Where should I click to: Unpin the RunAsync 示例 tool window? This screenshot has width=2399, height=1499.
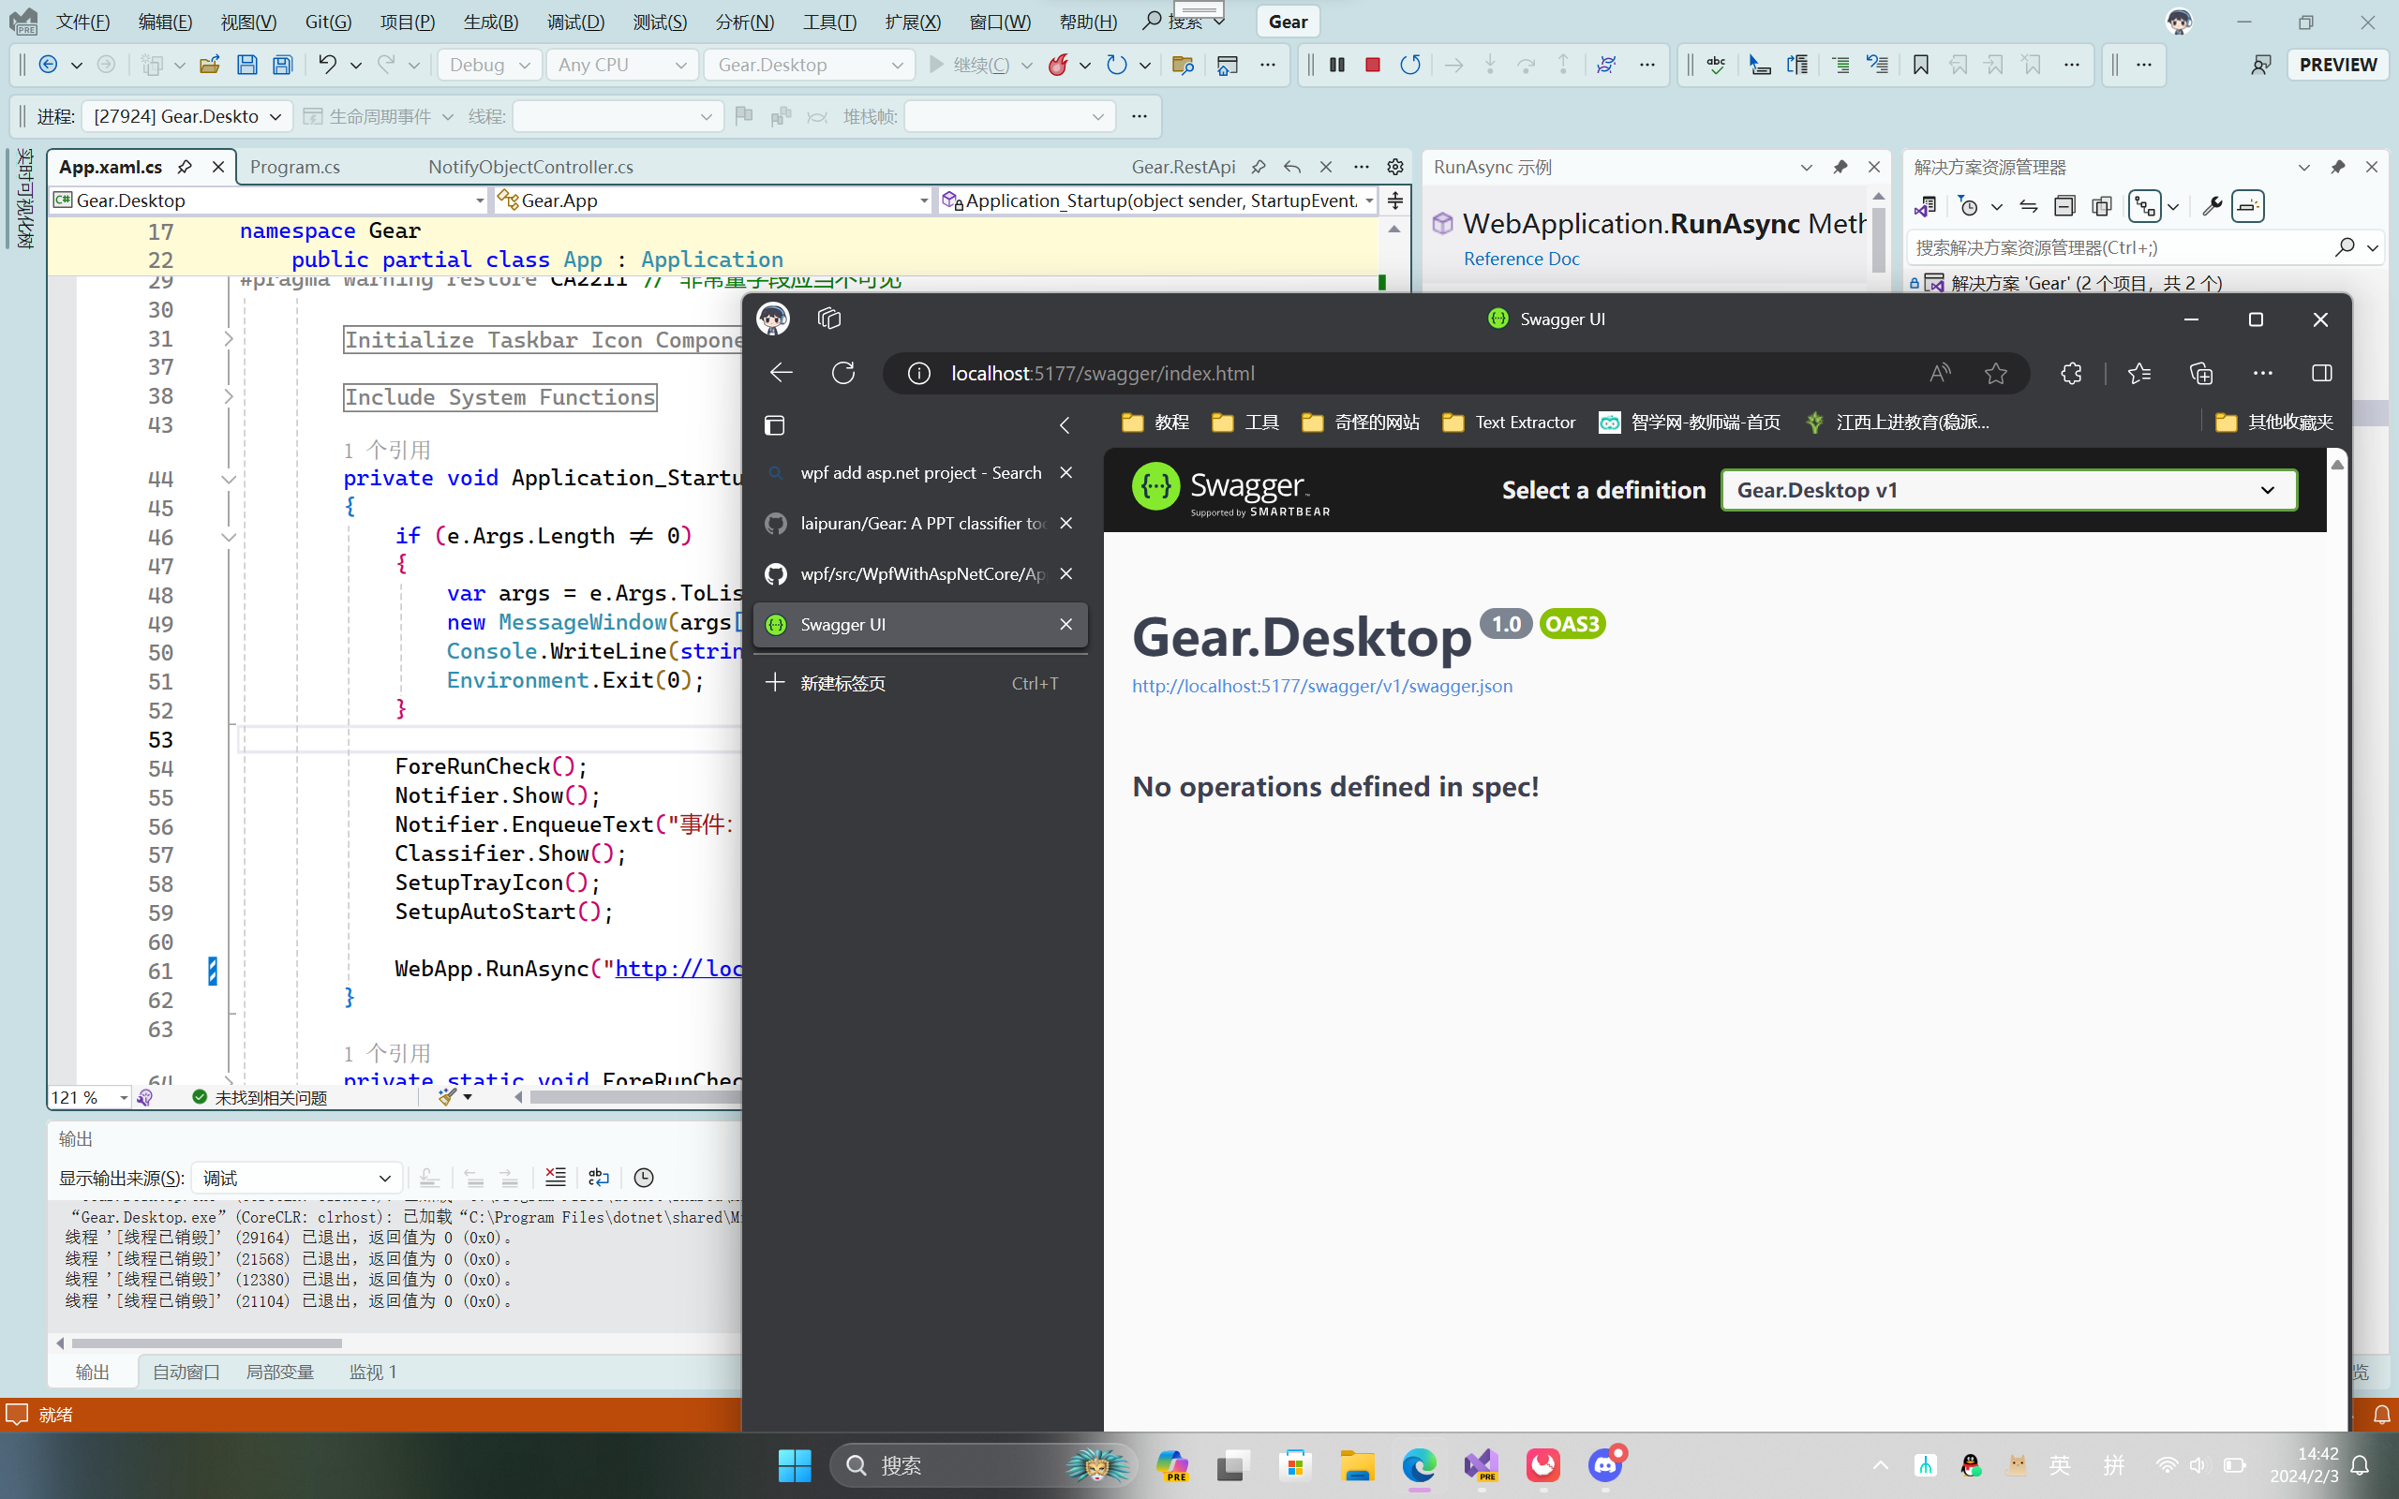click(x=1839, y=167)
